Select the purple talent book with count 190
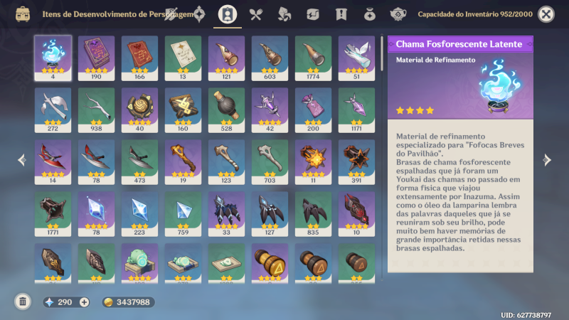This screenshot has height=320, width=569. pyautogui.click(x=96, y=58)
